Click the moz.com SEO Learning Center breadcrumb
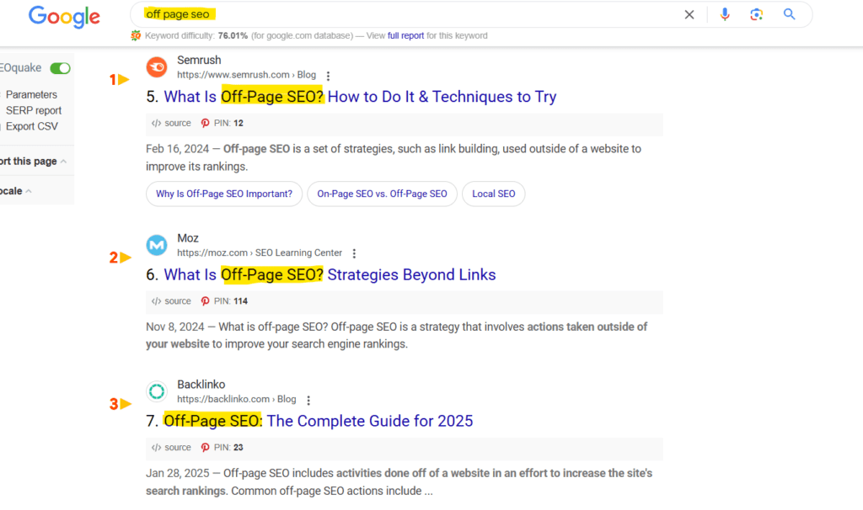 tap(260, 252)
